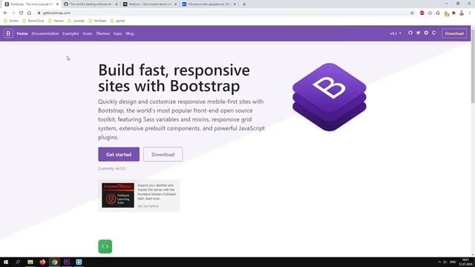The width and height of the screenshot is (475, 267).
Task: Close the Bootstrap browser tab
Action: pos(57,4)
